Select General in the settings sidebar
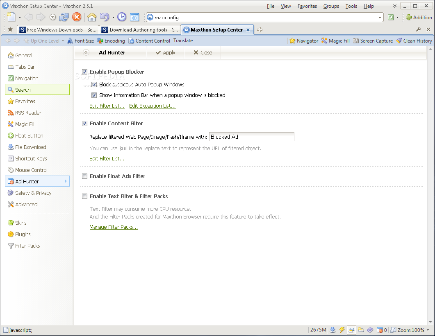Image resolution: width=435 pixels, height=336 pixels. click(37, 55)
